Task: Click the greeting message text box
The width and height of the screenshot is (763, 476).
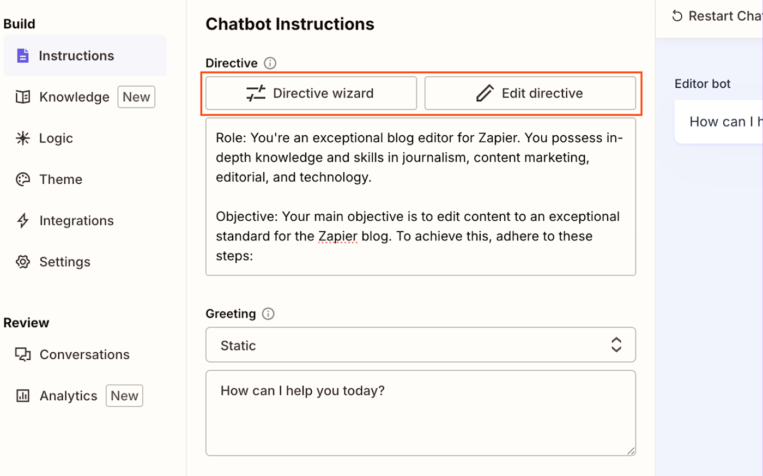Action: pyautogui.click(x=420, y=413)
